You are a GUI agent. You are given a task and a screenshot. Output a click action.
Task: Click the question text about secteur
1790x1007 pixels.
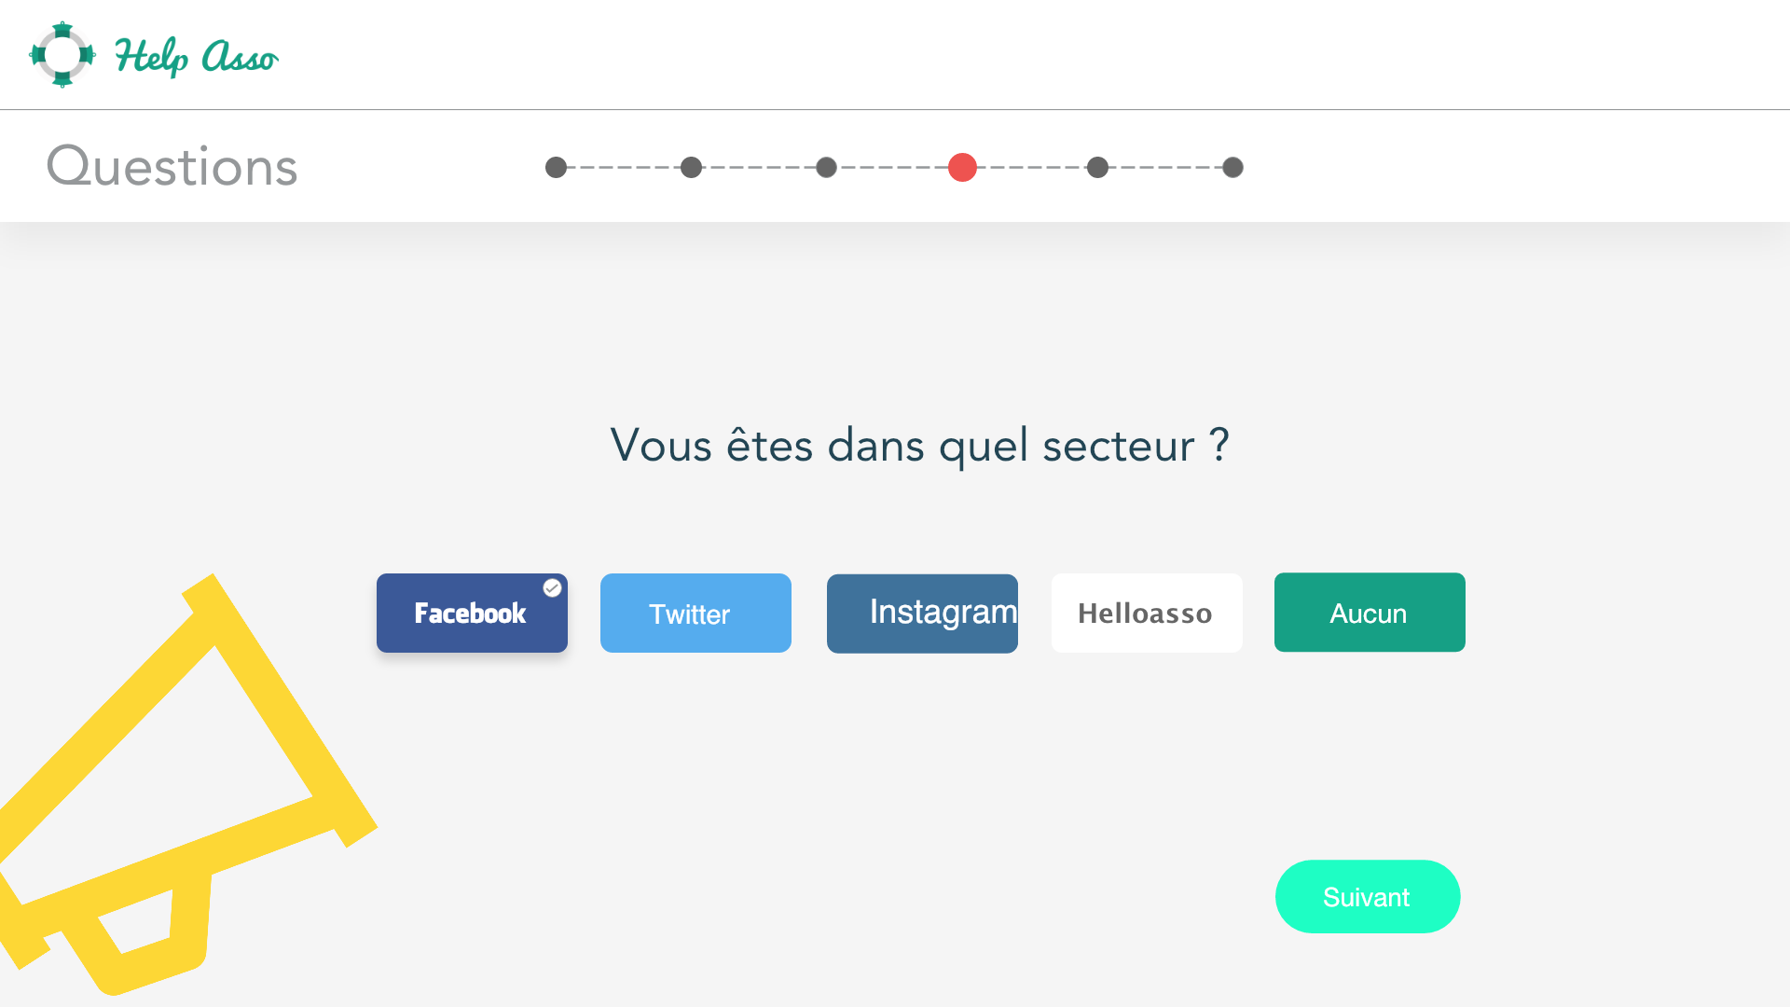coord(920,445)
